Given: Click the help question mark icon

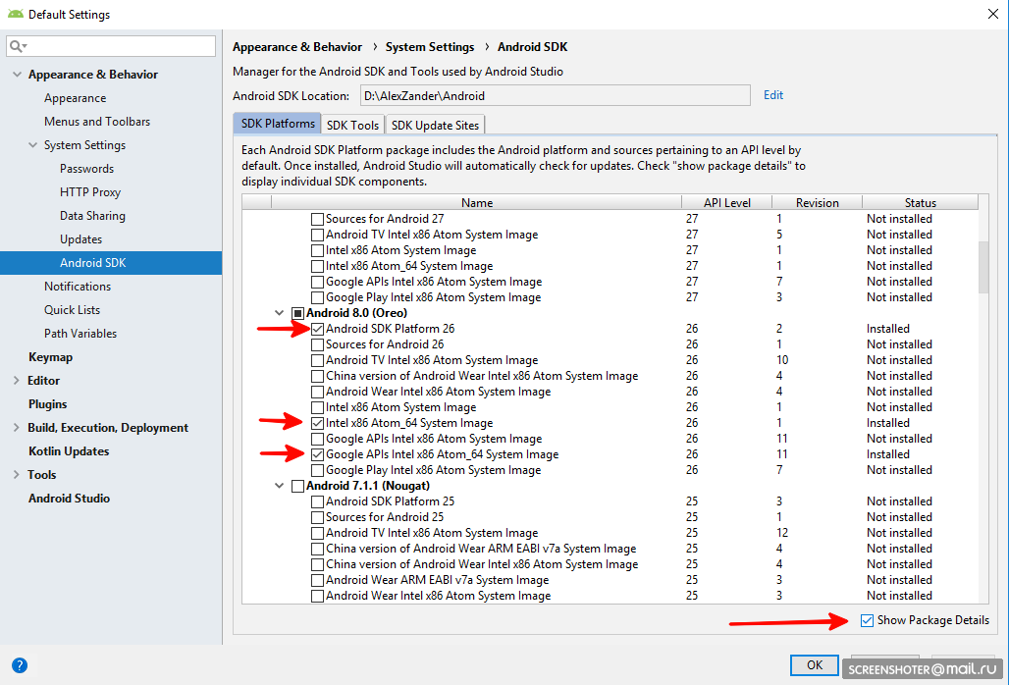Looking at the screenshot, I should 20,665.
